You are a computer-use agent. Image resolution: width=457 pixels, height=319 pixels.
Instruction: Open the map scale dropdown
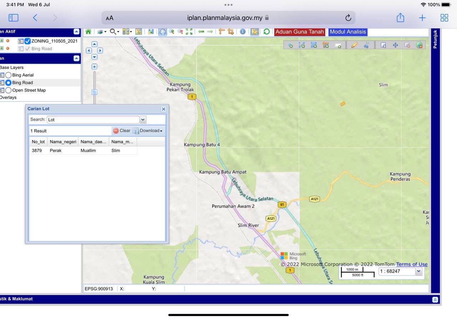[418, 272]
